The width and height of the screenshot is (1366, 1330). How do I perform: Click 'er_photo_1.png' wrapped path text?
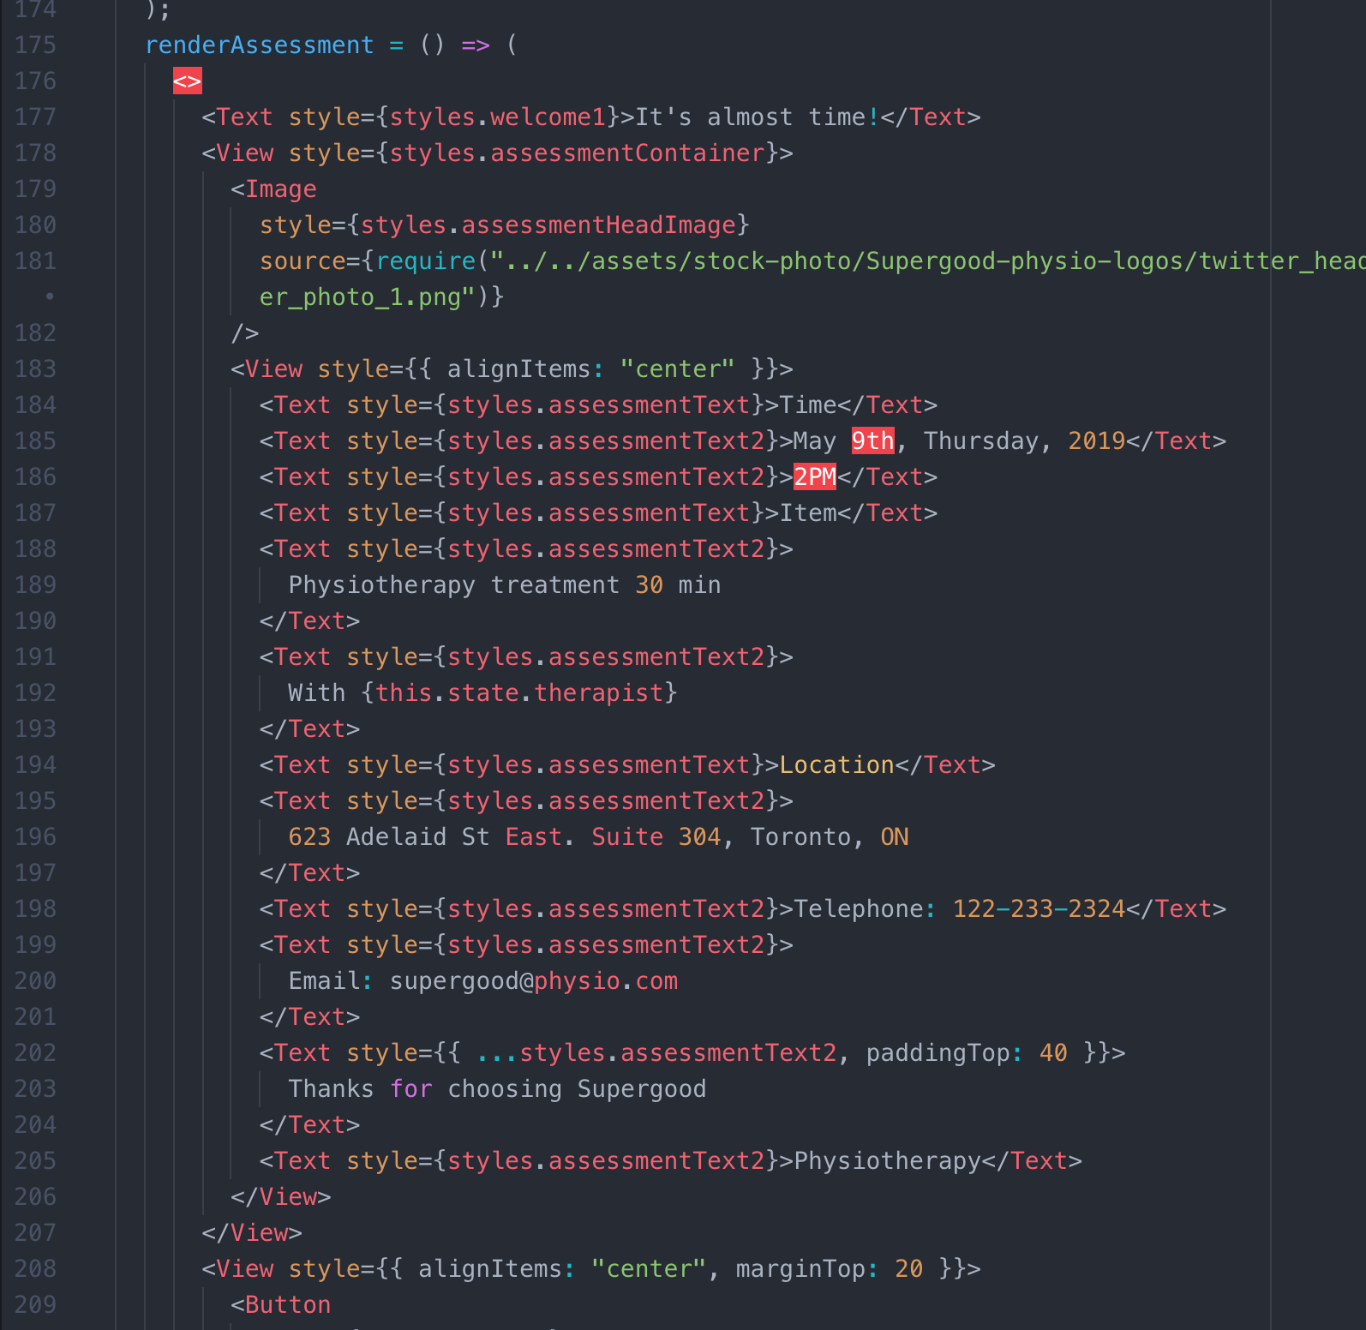360,297
